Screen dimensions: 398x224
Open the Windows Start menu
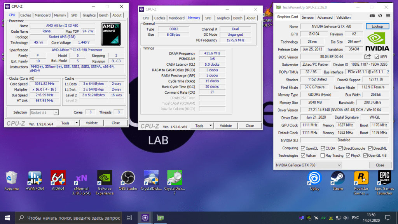point(7,218)
